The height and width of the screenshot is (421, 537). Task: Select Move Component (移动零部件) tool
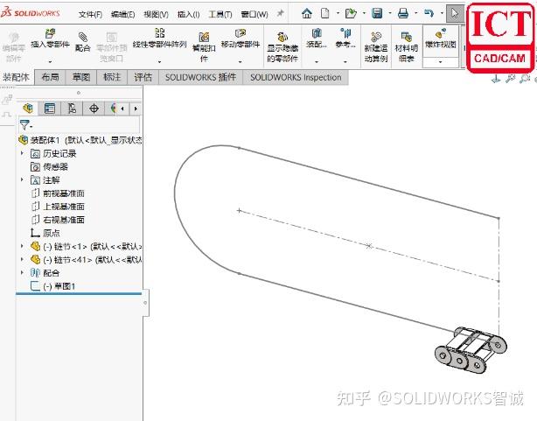tap(241, 39)
